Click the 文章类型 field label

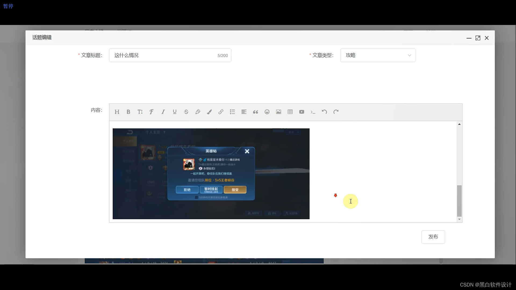click(x=323, y=55)
